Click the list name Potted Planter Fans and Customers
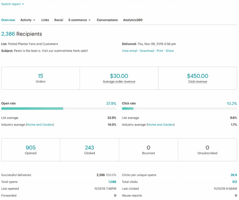This screenshot has height=200, width=239. click(33, 44)
